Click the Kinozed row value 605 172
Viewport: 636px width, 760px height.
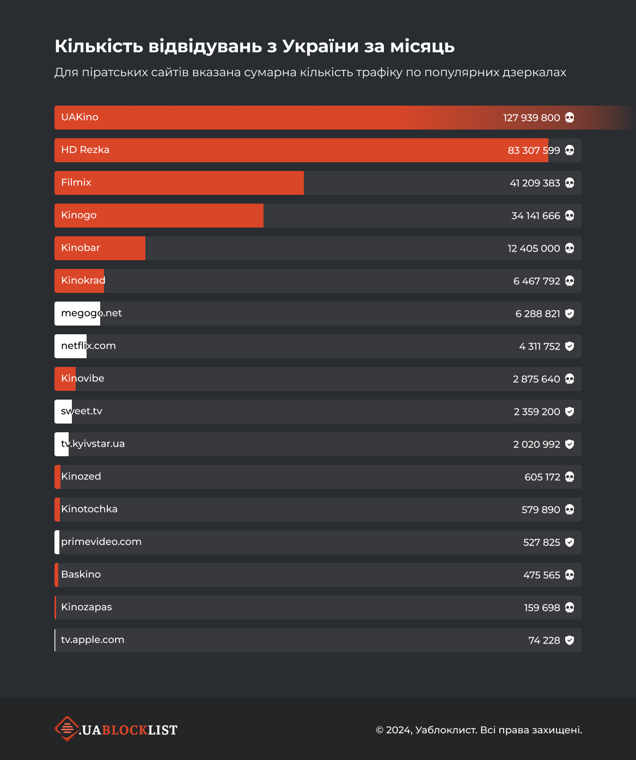coord(542,477)
